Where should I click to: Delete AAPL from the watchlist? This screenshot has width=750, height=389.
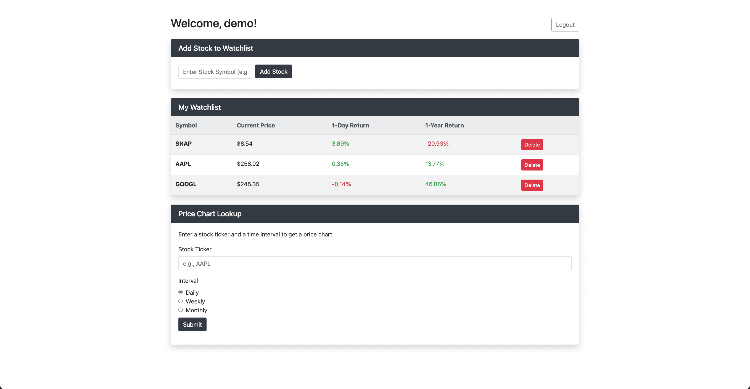pyautogui.click(x=532, y=165)
